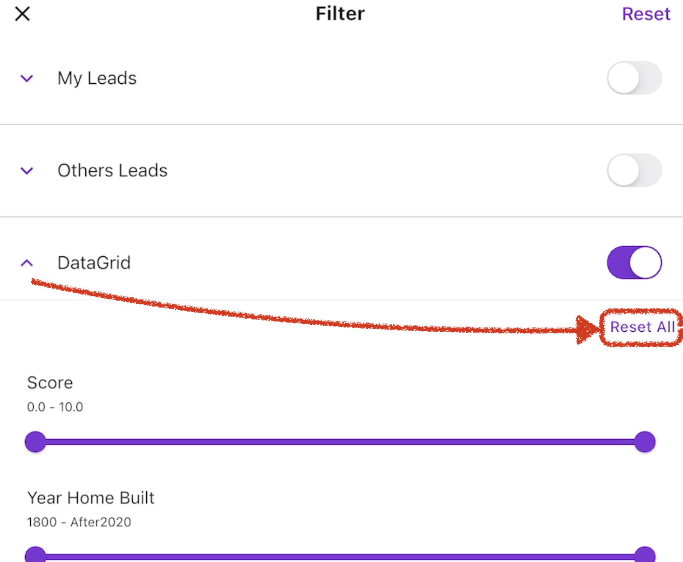Image resolution: width=683 pixels, height=562 pixels.
Task: Click the Year Home Built maximum handle
Action: pos(645,555)
